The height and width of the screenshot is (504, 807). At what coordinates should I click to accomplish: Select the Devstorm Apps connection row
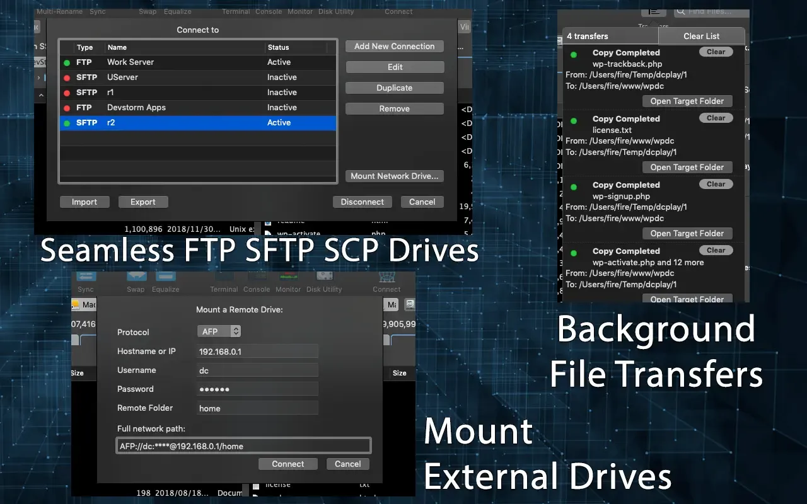(x=197, y=108)
